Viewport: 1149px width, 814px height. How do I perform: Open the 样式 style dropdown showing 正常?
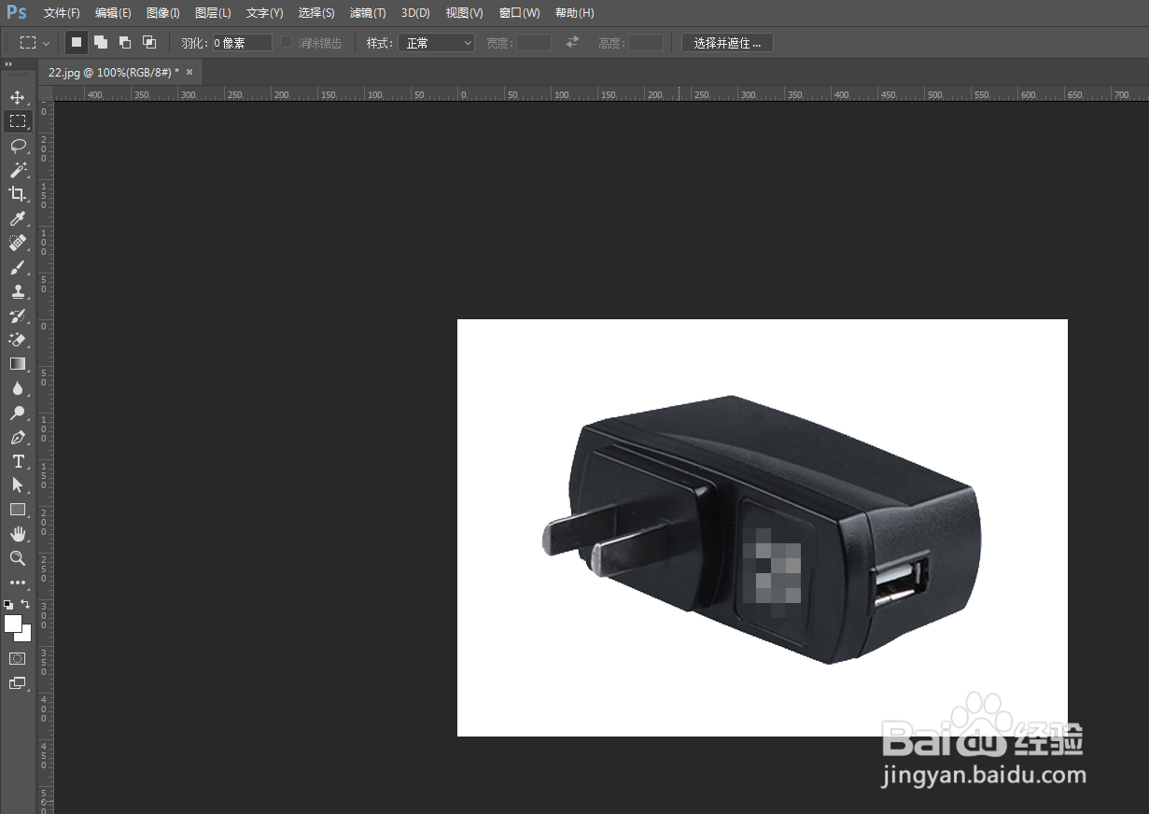pos(436,43)
